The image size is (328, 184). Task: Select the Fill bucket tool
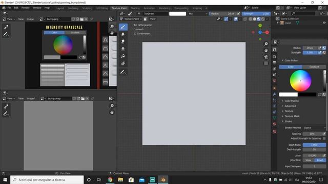point(123,56)
